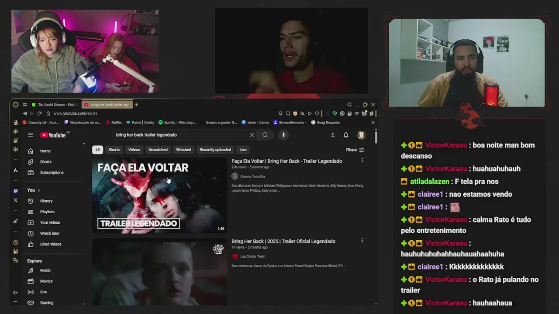Open Spotify Web player bookmark
559x314 pixels.
(x=177, y=123)
